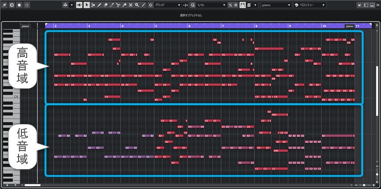Click the horizontal zoom-in plus button
This screenshot has width=381, height=189.
coord(373,185)
